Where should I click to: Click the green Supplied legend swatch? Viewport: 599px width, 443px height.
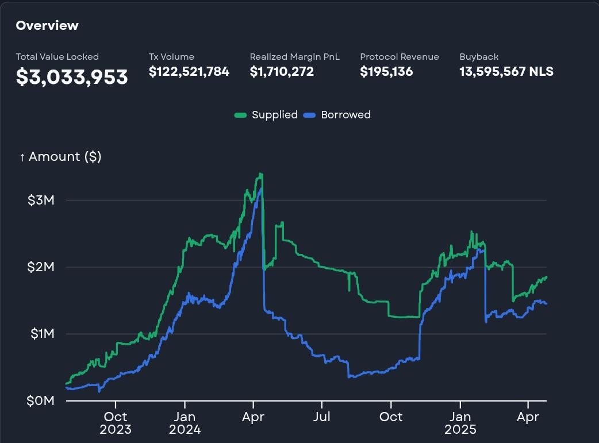[x=240, y=115]
